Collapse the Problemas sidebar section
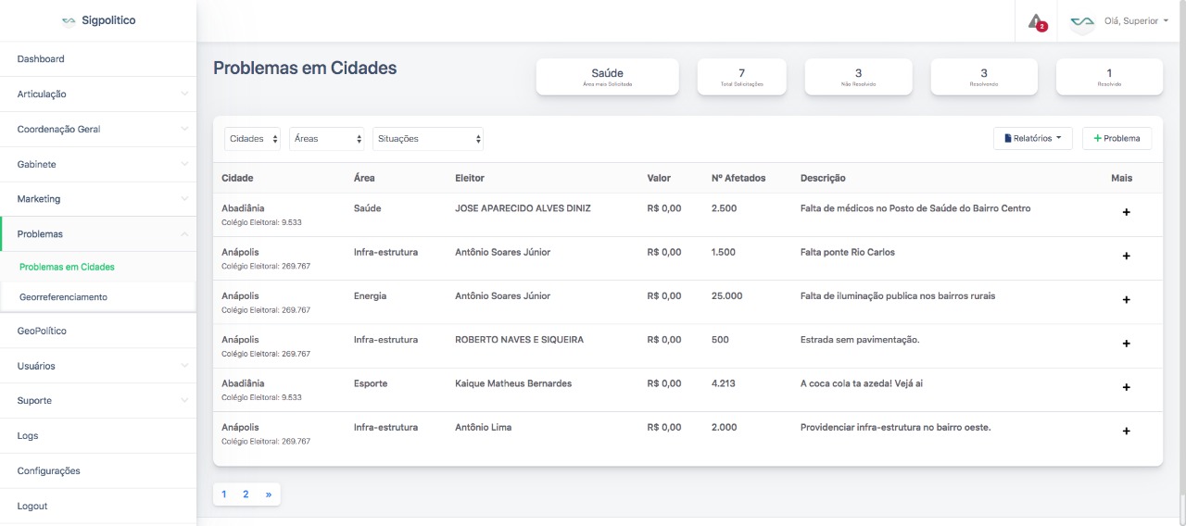Image resolution: width=1186 pixels, height=526 pixels. (x=97, y=234)
